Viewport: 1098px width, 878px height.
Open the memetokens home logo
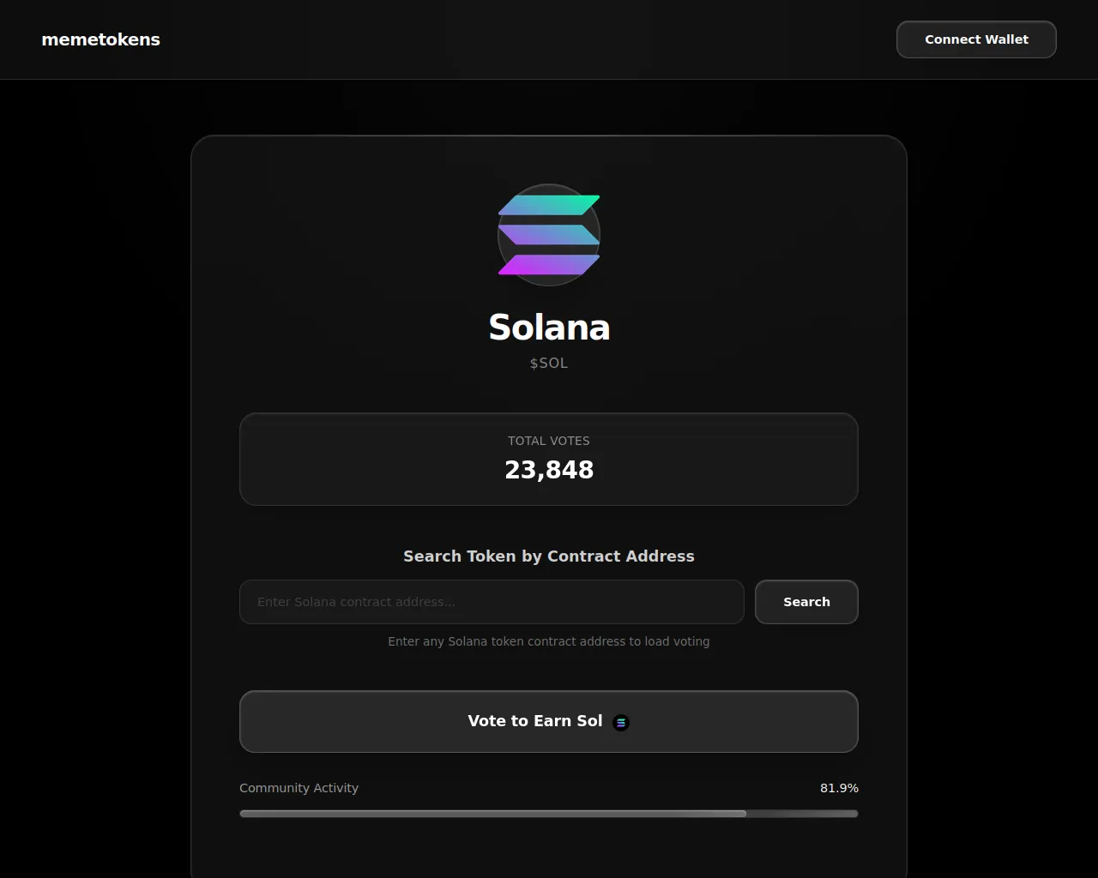(100, 39)
